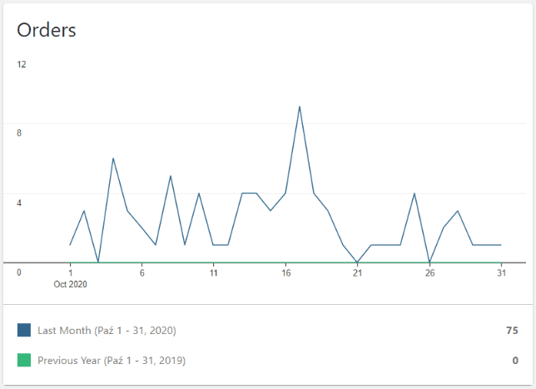Click the x-axis tick label 6
536x389 pixels.
pyautogui.click(x=142, y=272)
